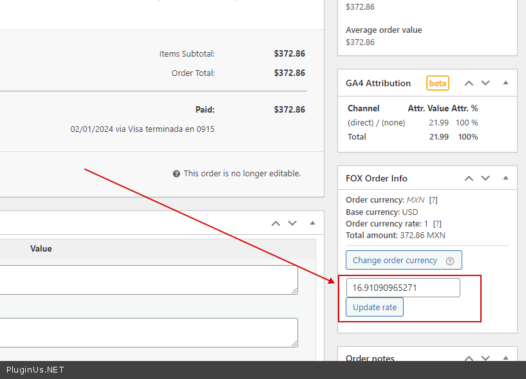Click info icon beside 'order is no longer editable'
This screenshot has width=526, height=379.
tap(176, 174)
